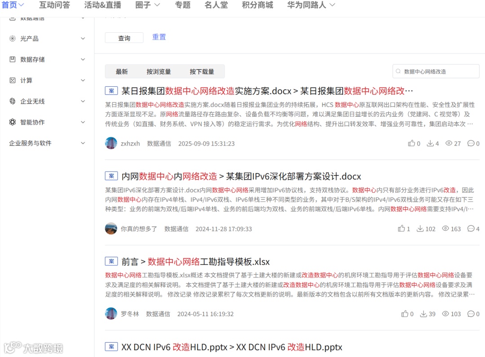This screenshot has width=485, height=357.
Task: Click the 查询 button
Action: tap(124, 38)
